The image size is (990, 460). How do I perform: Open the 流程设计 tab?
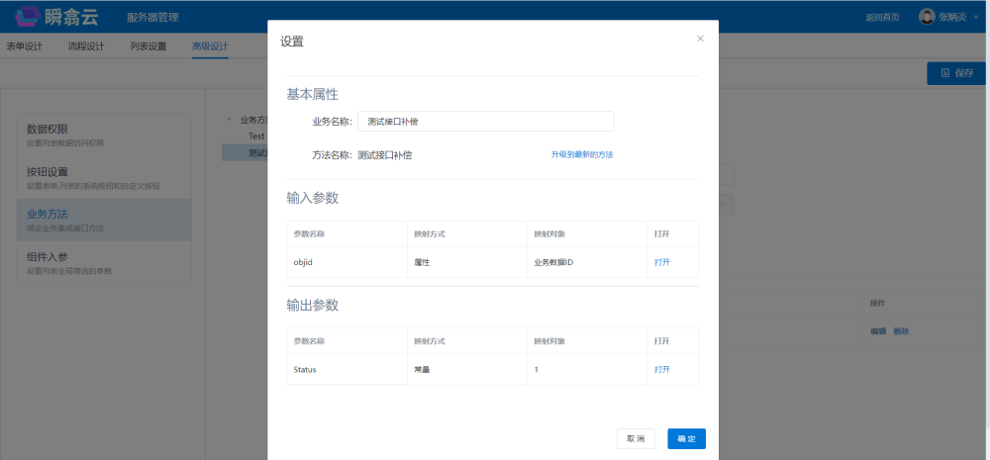(86, 46)
